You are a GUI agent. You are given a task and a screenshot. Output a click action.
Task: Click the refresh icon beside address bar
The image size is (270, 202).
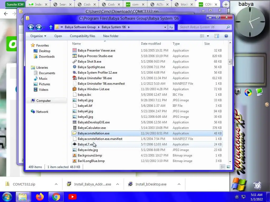coord(171,27)
